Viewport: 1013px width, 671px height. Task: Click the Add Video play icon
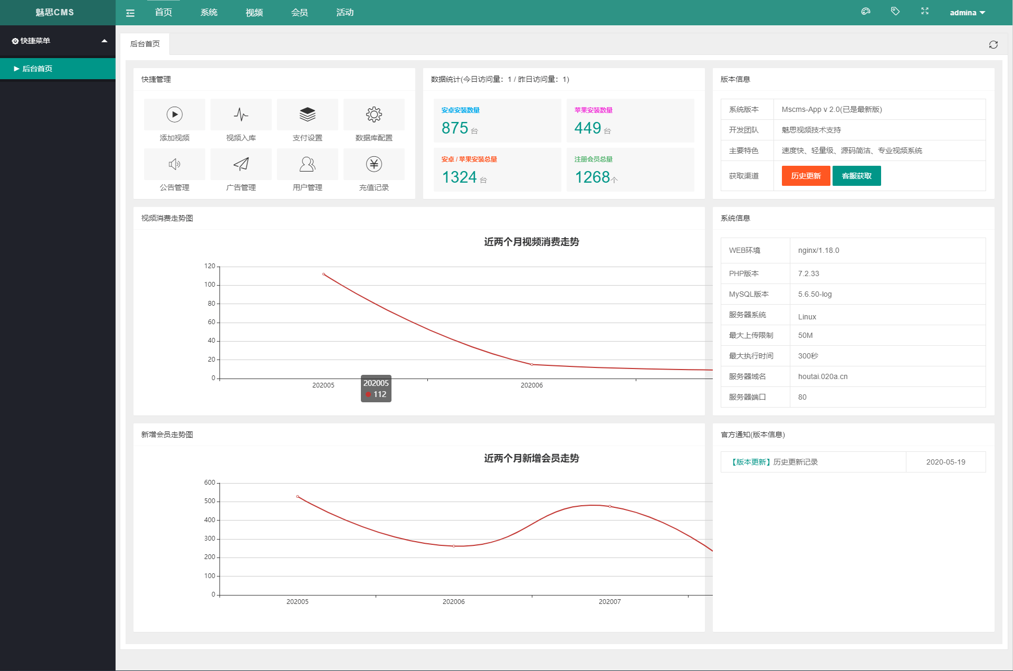(x=175, y=115)
